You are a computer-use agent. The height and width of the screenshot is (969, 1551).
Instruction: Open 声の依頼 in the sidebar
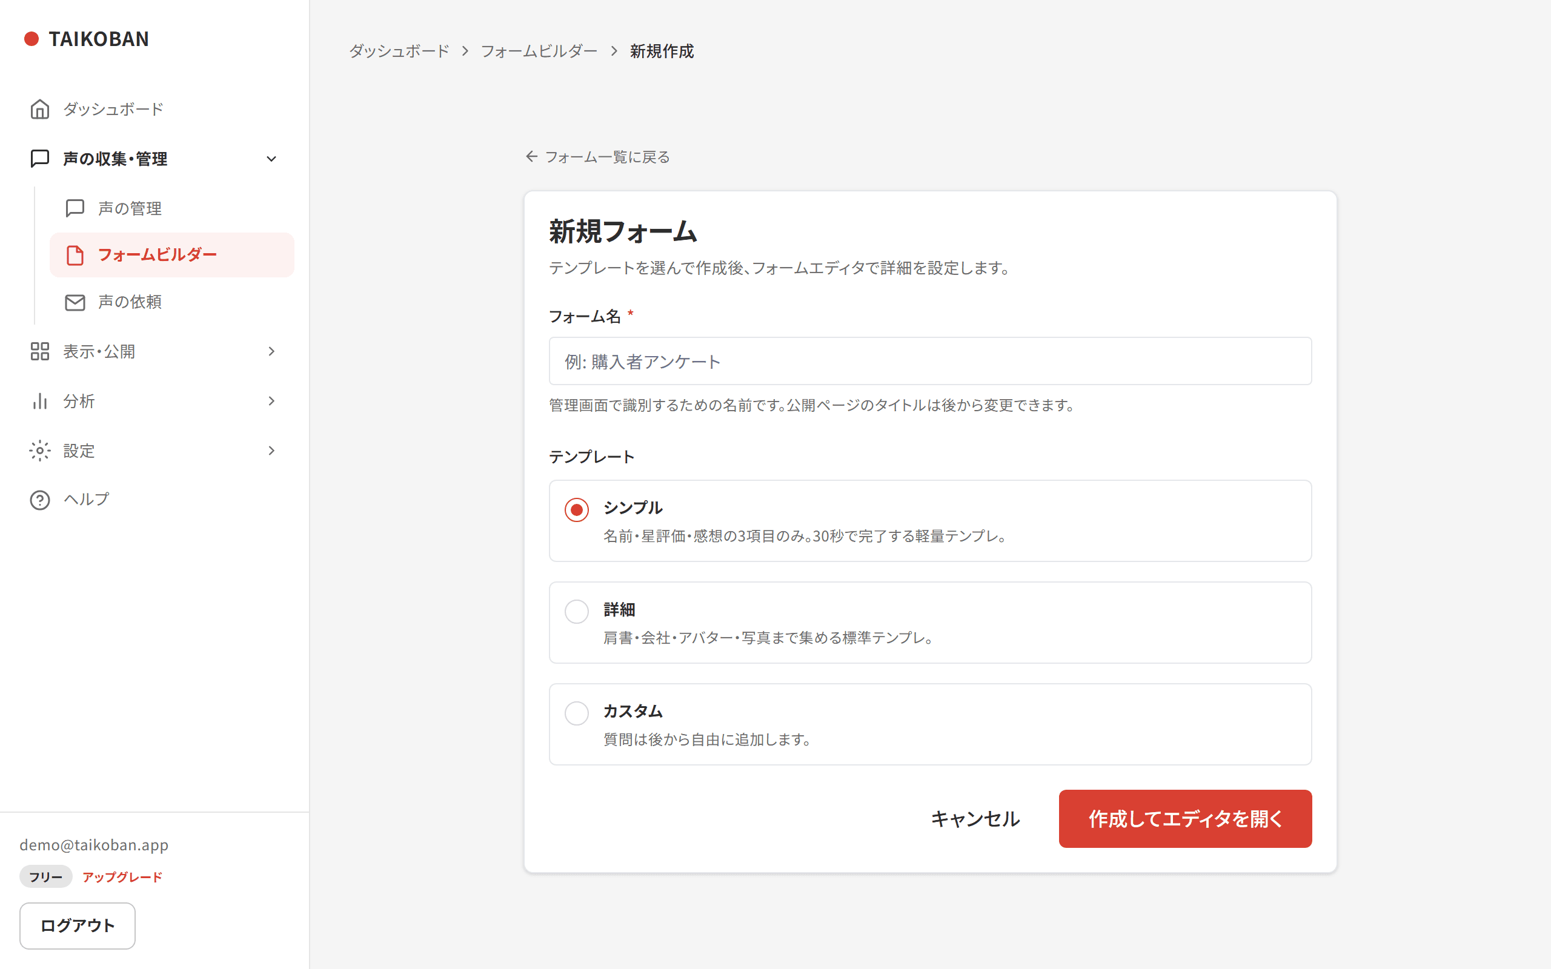click(x=172, y=302)
